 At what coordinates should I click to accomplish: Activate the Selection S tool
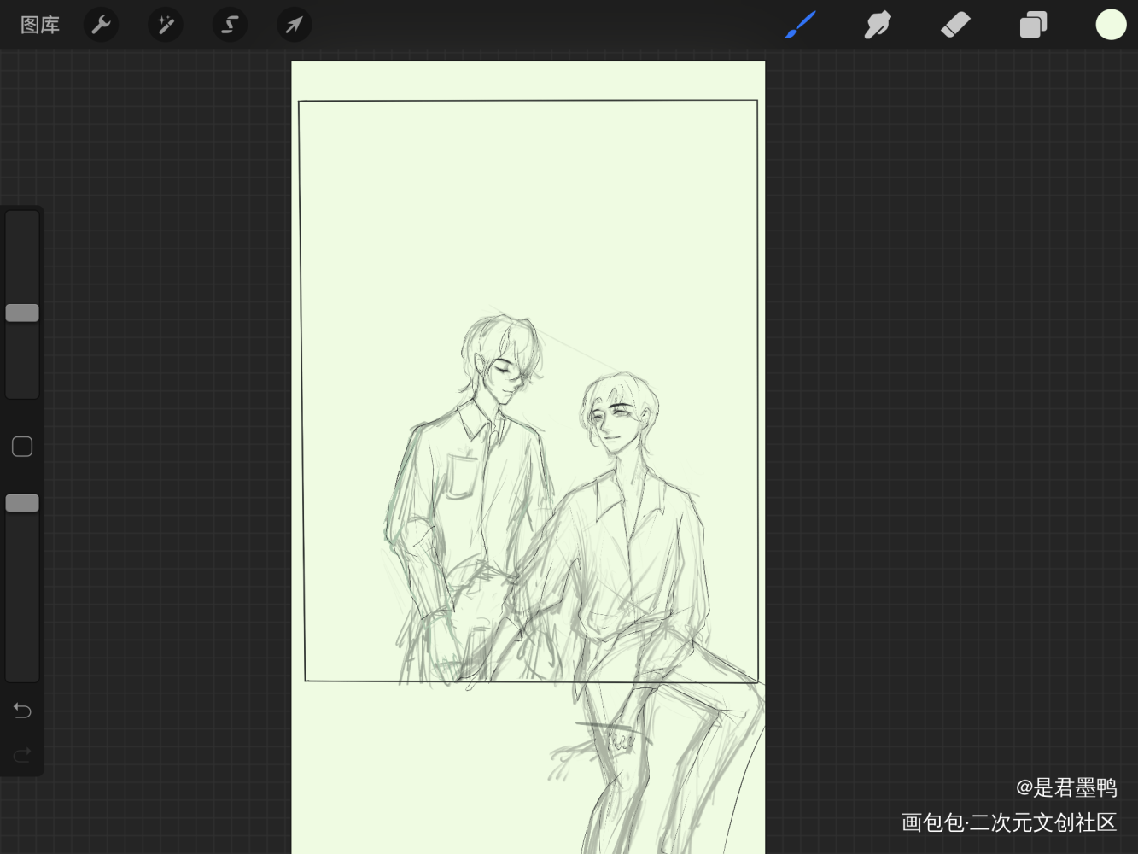(x=230, y=25)
